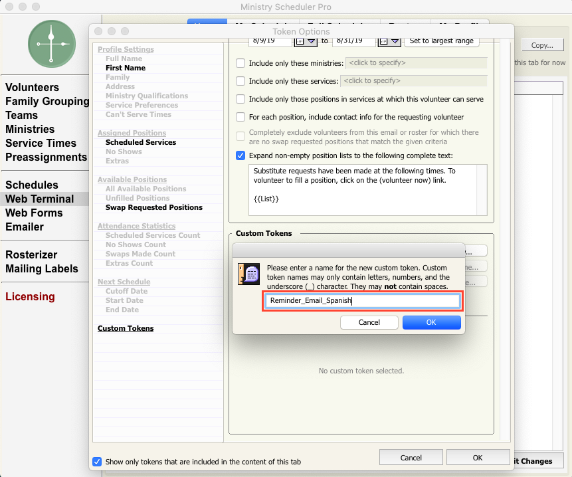572x477 pixels.
Task: Select No Shows Count token
Action: 136,244
